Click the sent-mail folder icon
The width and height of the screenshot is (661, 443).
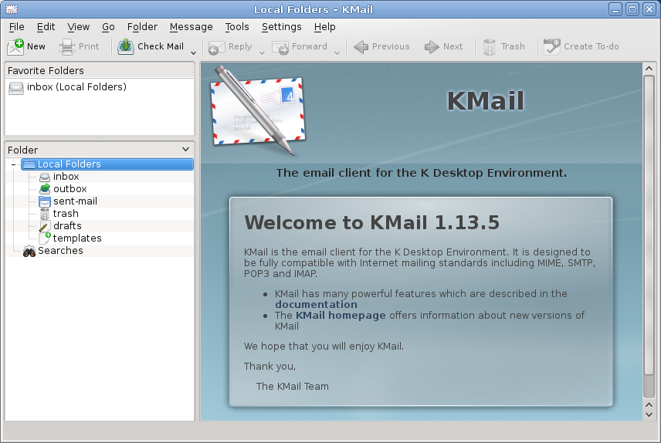tap(45, 201)
